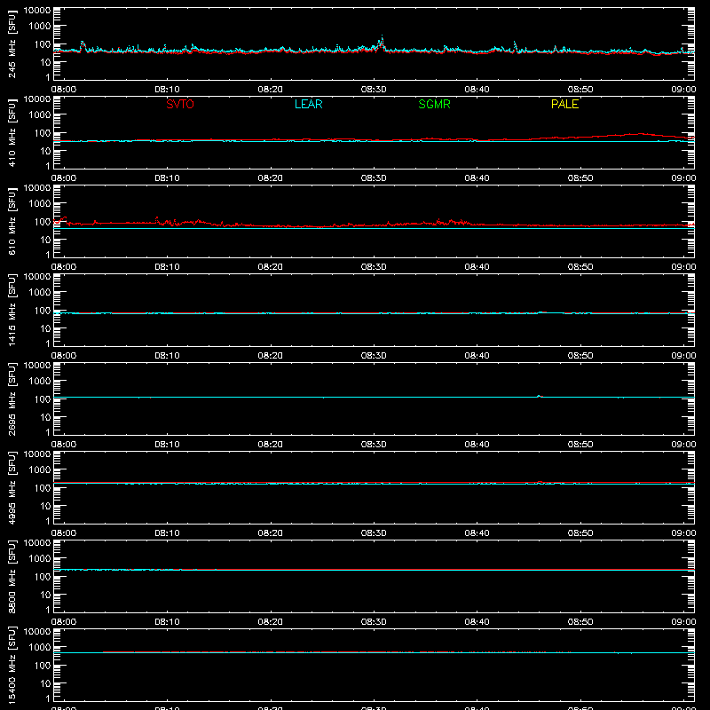Click the red SVTO legend label
The height and width of the screenshot is (710, 710).
[x=180, y=104]
